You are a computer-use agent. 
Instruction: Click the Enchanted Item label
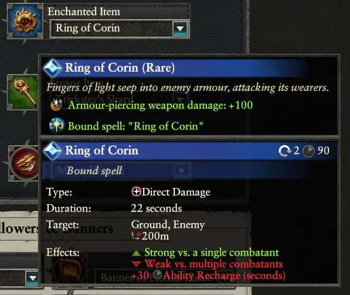[x=84, y=12]
